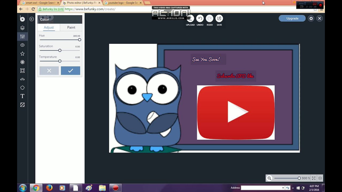Open the Frames tool
The height and width of the screenshot is (192, 342).
tap(22, 71)
